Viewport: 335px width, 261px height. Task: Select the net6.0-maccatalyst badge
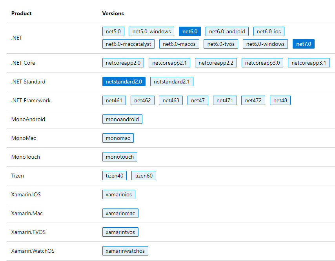pyautogui.click(x=128, y=44)
